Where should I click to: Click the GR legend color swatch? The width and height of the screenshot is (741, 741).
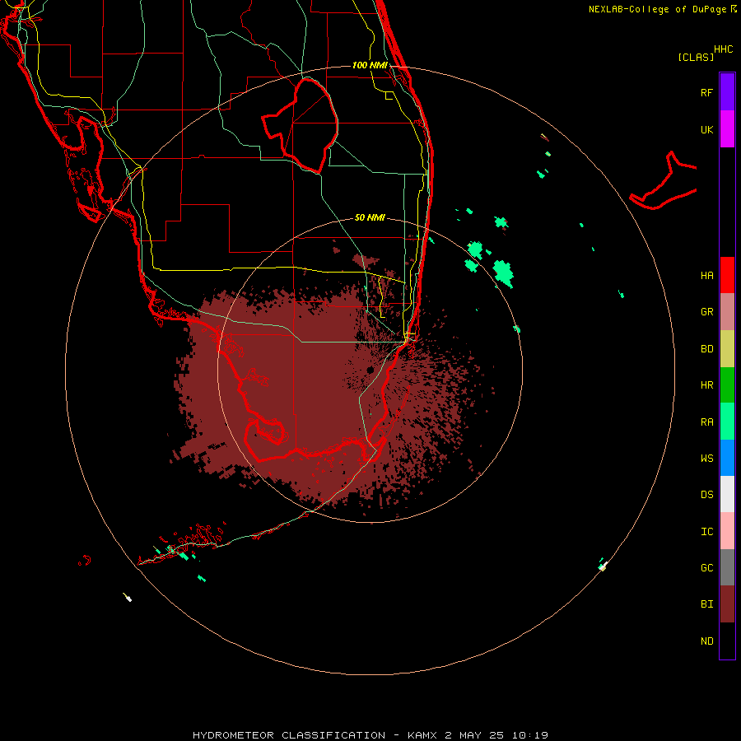pos(727,312)
